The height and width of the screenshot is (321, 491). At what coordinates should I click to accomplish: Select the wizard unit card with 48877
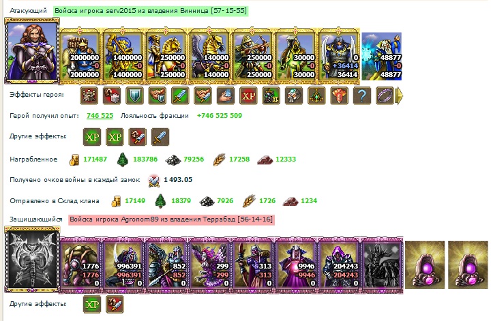pos(382,57)
